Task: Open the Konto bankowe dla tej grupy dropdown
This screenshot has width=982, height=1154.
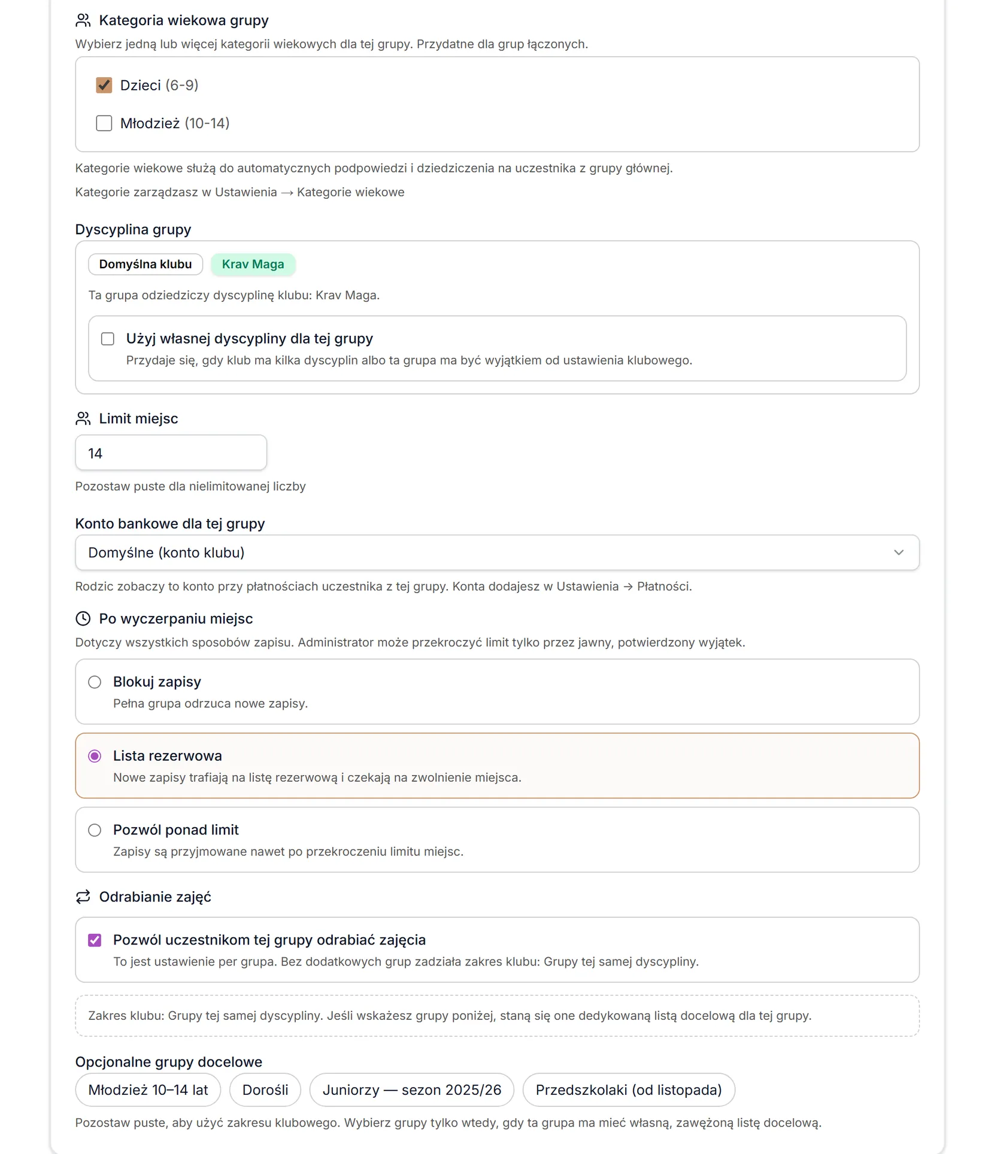Action: [497, 552]
